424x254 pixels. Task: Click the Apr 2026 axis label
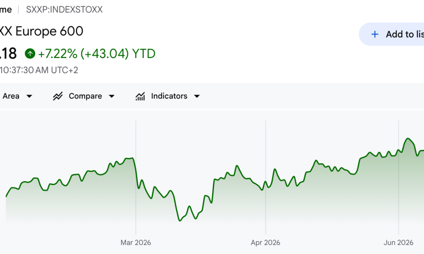(x=265, y=243)
